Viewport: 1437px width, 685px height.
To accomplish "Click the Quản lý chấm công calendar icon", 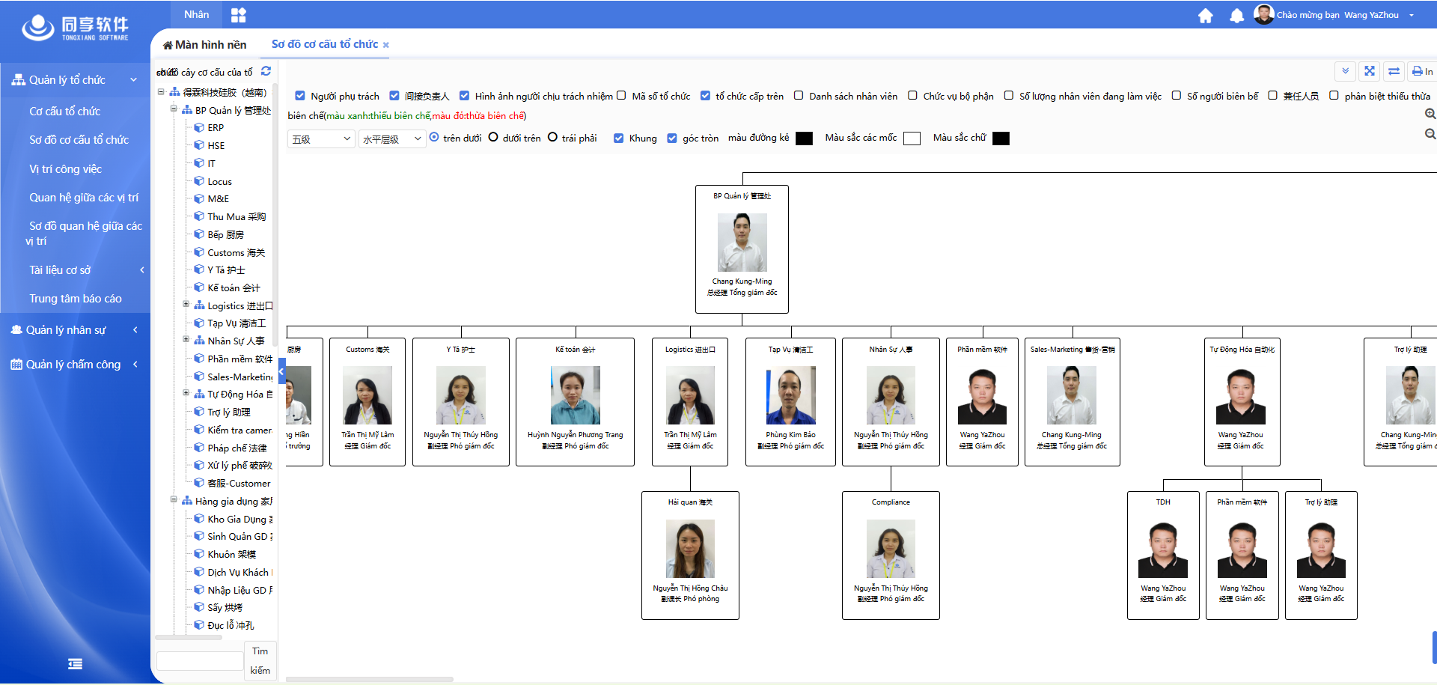I will (x=16, y=365).
